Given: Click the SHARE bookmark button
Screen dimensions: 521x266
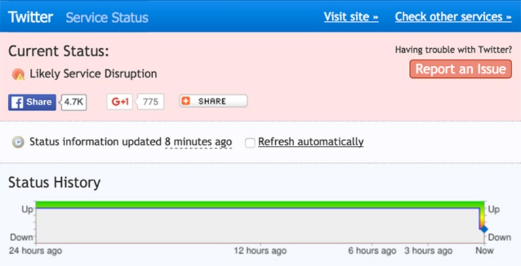Looking at the screenshot, I should (x=213, y=101).
